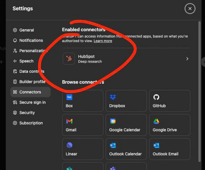205x170 pixels.
Task: Select the GitHub connector card
Action: click(x=169, y=101)
